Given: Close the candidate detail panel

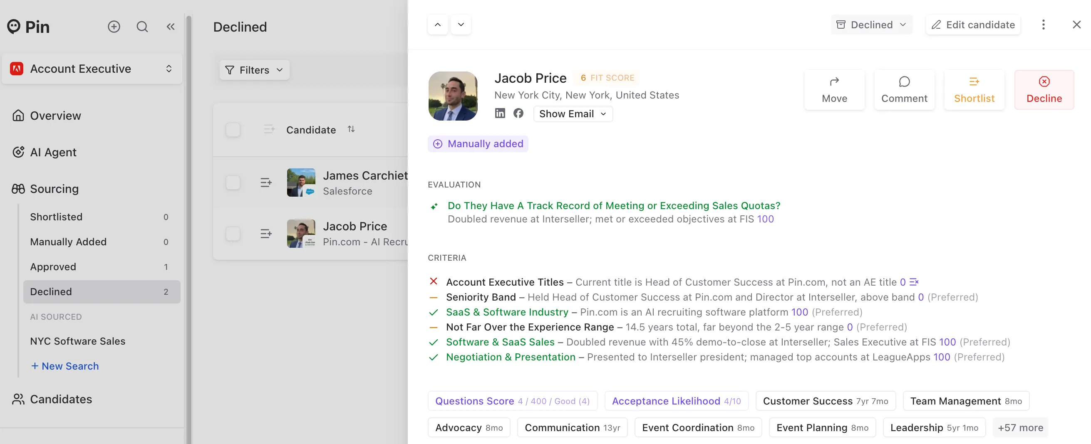Looking at the screenshot, I should tap(1076, 25).
